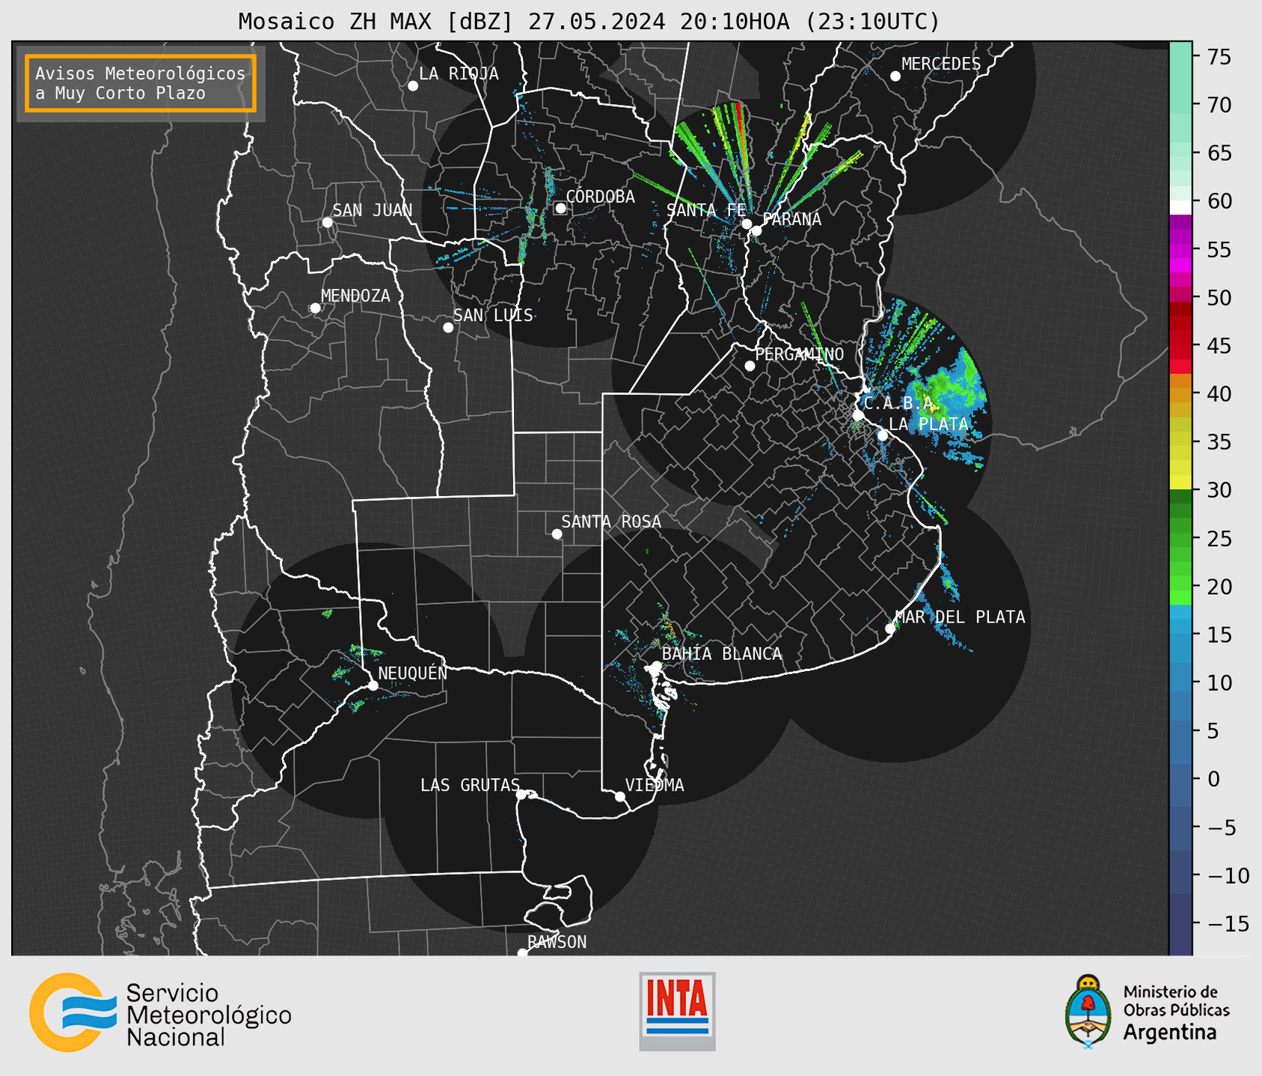The height and width of the screenshot is (1076, 1262).
Task: Click the yellow 30–35 dBZ color band
Action: pos(1180,465)
